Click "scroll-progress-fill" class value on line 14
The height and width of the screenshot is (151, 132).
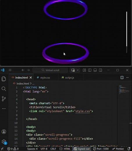point(64,139)
